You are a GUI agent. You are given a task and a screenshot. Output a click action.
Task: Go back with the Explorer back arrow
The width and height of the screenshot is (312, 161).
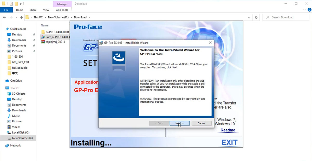coord(4,17)
